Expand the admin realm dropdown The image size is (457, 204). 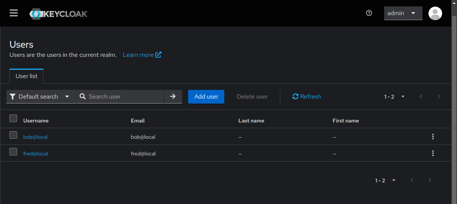403,13
